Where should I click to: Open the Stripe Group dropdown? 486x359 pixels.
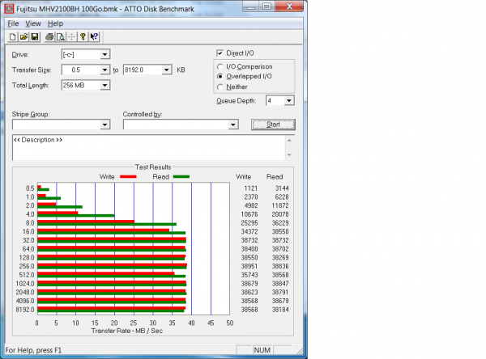click(104, 125)
